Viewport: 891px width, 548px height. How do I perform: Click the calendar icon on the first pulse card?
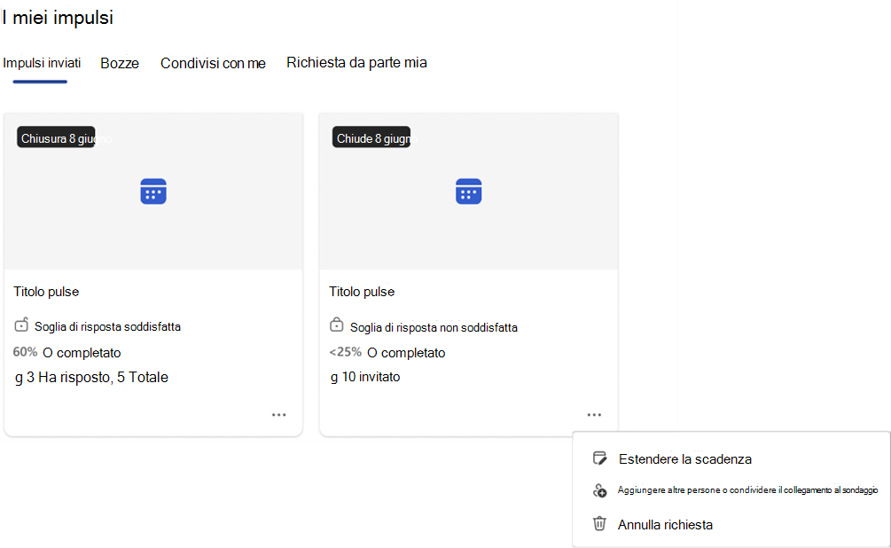(152, 191)
